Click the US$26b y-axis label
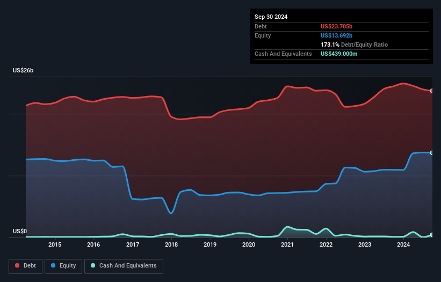 coord(23,70)
